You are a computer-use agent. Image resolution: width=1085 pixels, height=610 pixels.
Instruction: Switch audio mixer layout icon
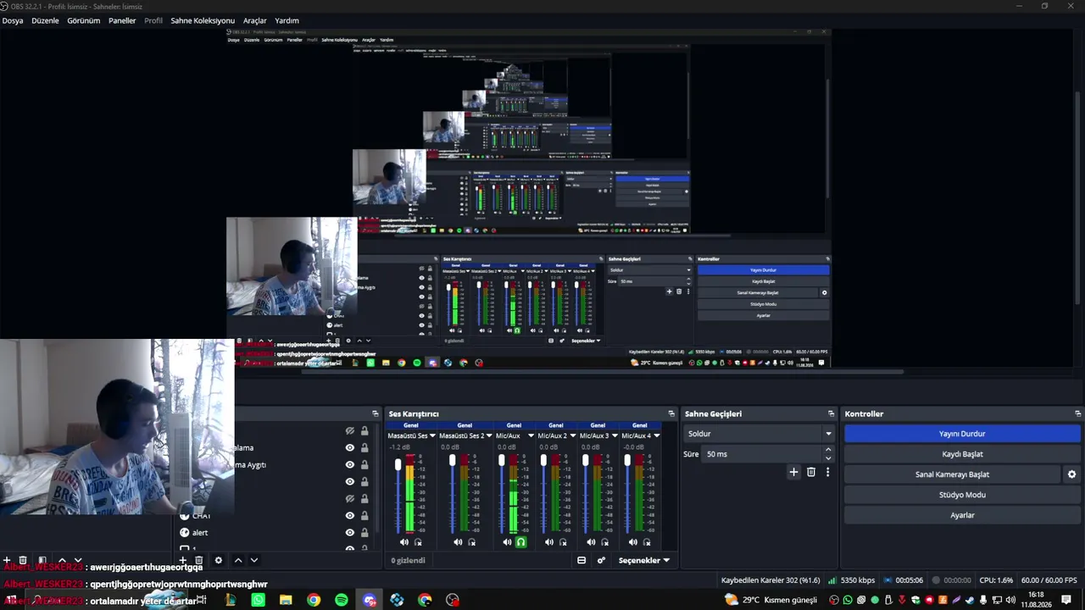[x=581, y=560]
